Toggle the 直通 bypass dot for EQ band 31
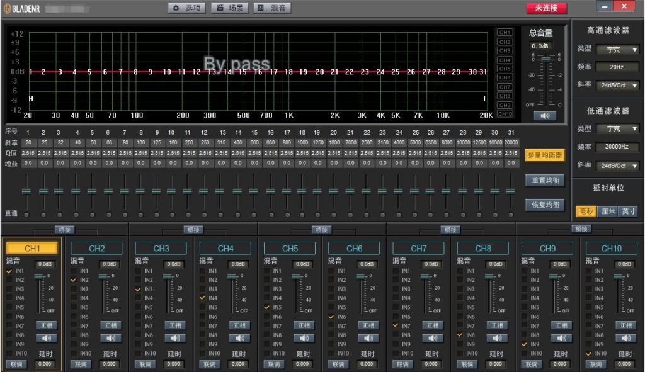This screenshot has width=645, height=372. click(x=511, y=215)
